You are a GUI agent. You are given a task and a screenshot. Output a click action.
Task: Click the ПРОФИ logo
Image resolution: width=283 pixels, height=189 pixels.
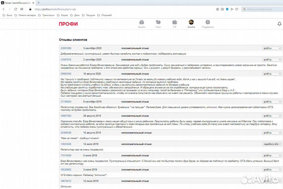tap(68, 24)
